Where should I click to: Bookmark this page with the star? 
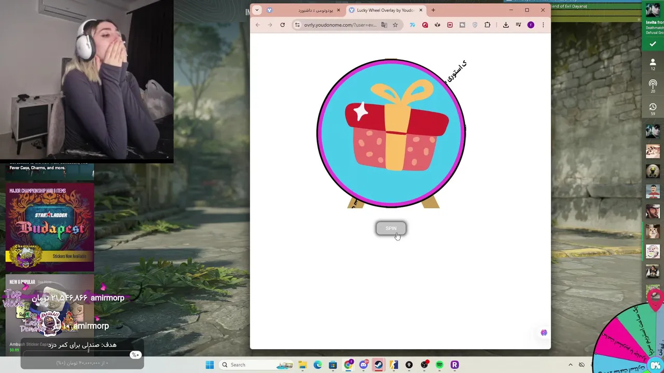coord(395,25)
